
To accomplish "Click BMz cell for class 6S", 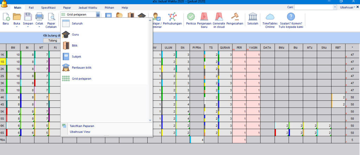I will coord(282,133).
